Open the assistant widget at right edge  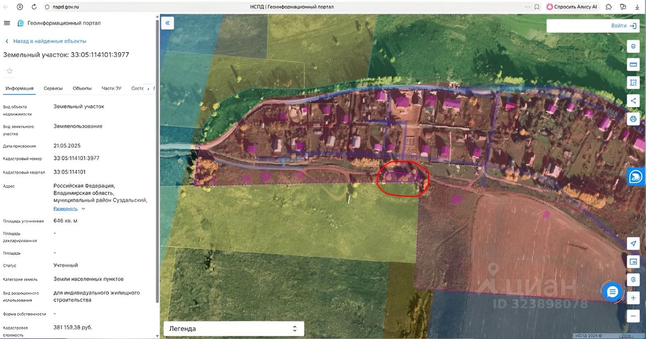(637, 177)
